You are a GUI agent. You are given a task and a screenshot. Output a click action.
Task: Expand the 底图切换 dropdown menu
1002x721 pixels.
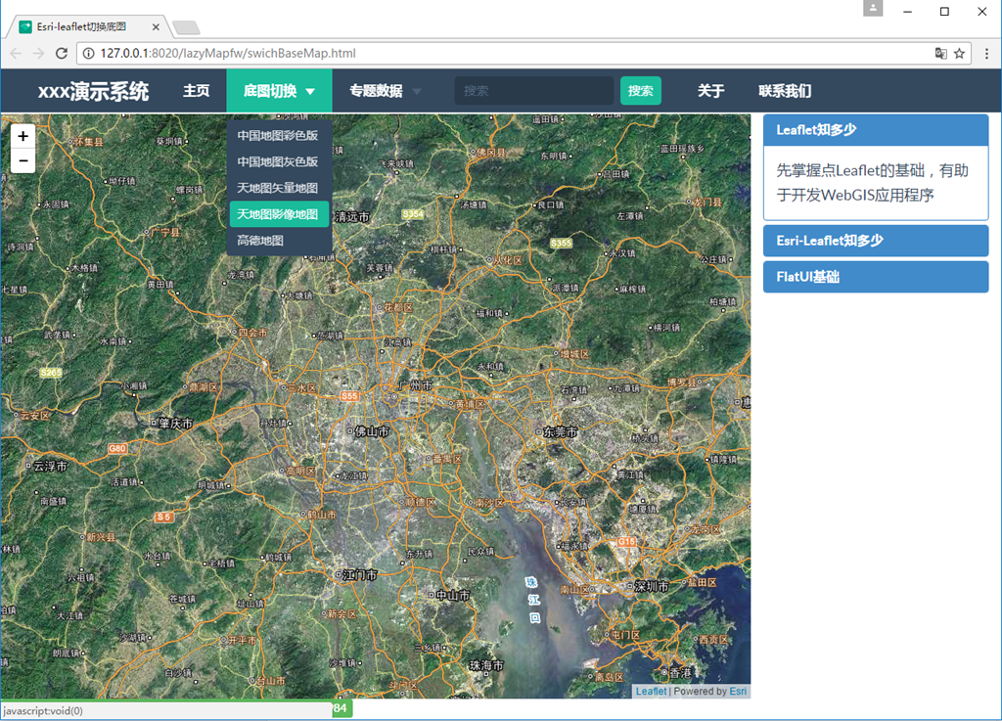point(279,91)
